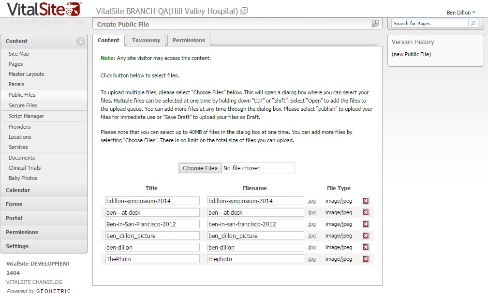Viewport: 488px width, 297px height.
Task: Open the VITALSITE CHANGELOG link
Action: click(x=34, y=282)
